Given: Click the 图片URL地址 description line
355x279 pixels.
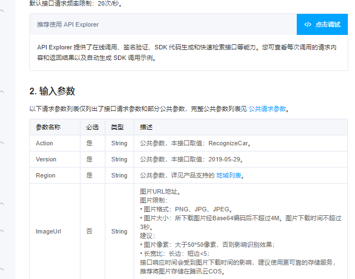Looking at the screenshot, I should 160,191.
